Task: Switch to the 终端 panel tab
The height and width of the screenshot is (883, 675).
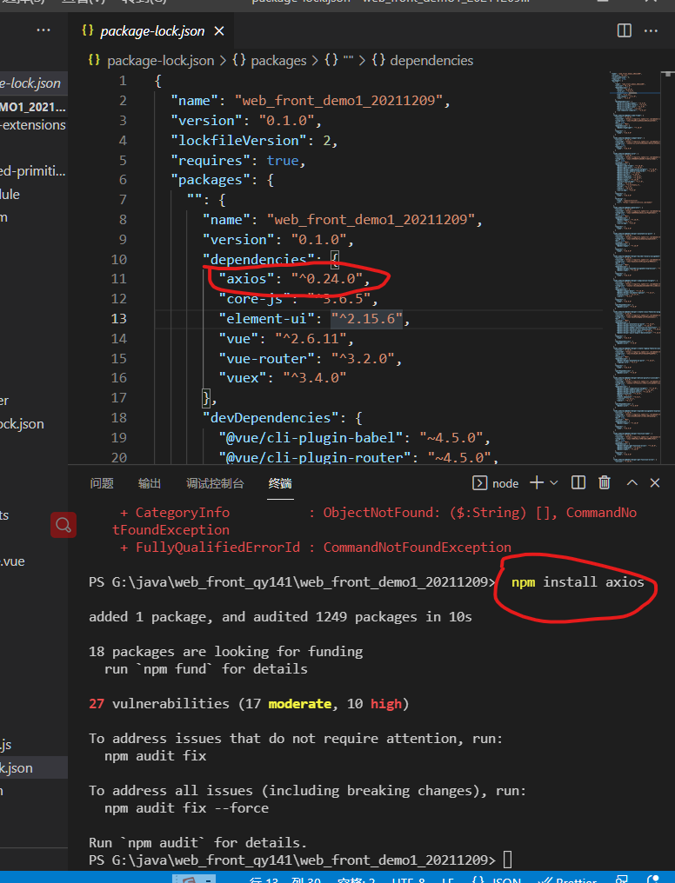Action: coord(280,483)
